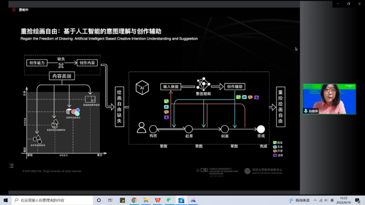Viewport: 365px width, 205px height.
Task: Click the taskbar search input box
Action: [x=52, y=200]
